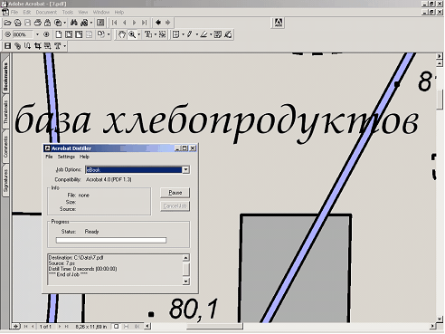
Task: Click the Adobe logo icon in toolbar
Action: (279, 23)
